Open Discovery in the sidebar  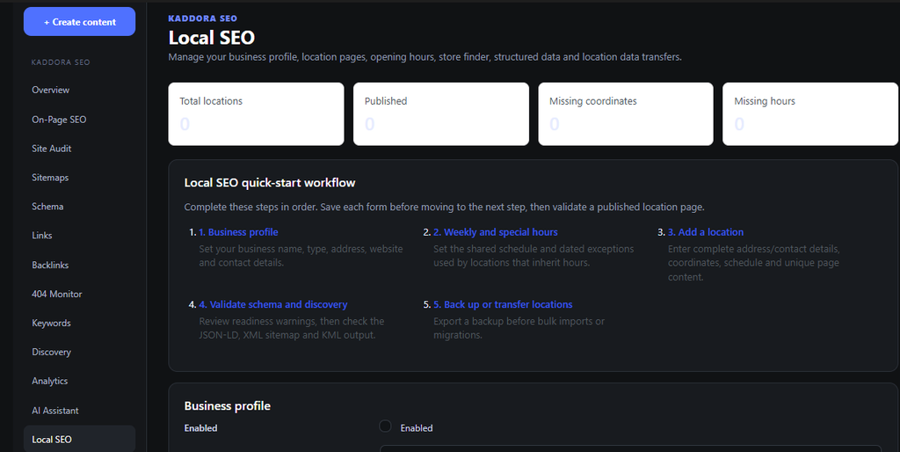(x=51, y=352)
